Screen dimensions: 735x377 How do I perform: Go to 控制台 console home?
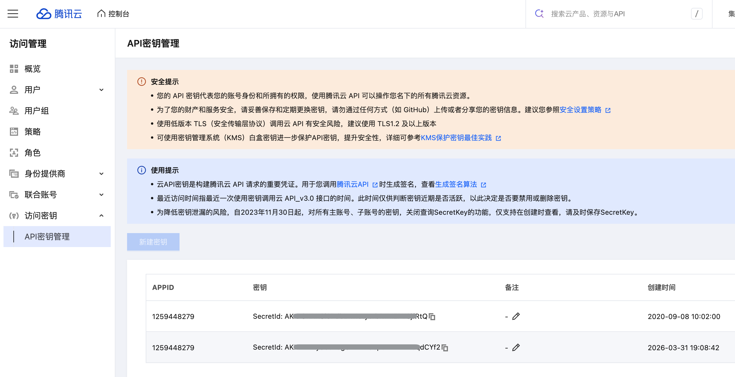[x=113, y=14]
